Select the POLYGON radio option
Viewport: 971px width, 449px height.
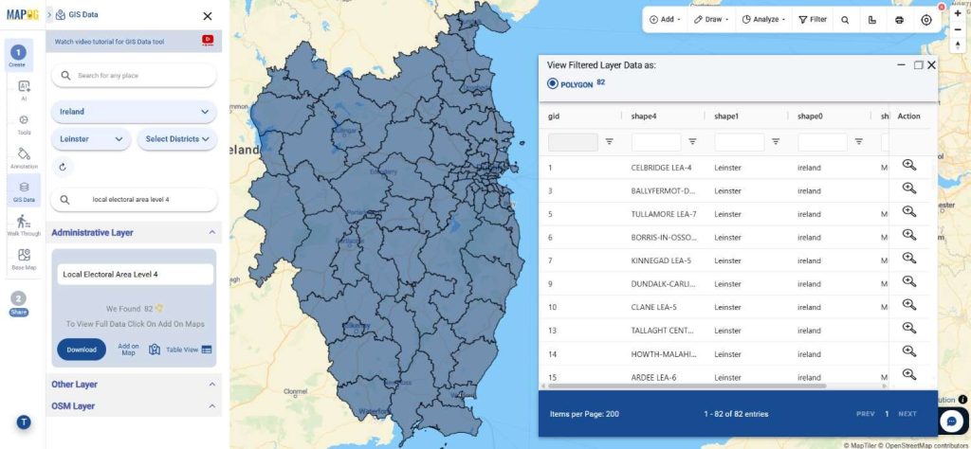pyautogui.click(x=553, y=83)
